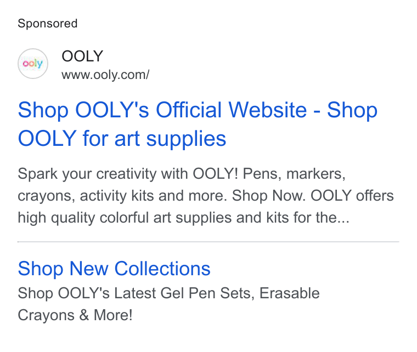Click the word "Official" in the headline
This screenshot has width=417, height=352.
click(x=189, y=110)
